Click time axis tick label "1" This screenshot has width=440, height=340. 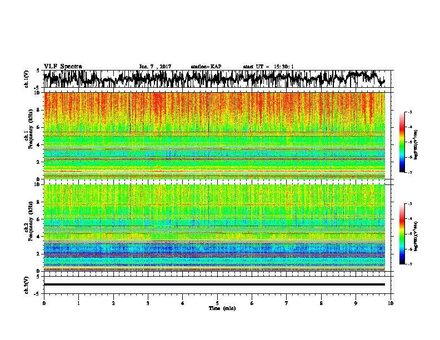tap(78, 303)
